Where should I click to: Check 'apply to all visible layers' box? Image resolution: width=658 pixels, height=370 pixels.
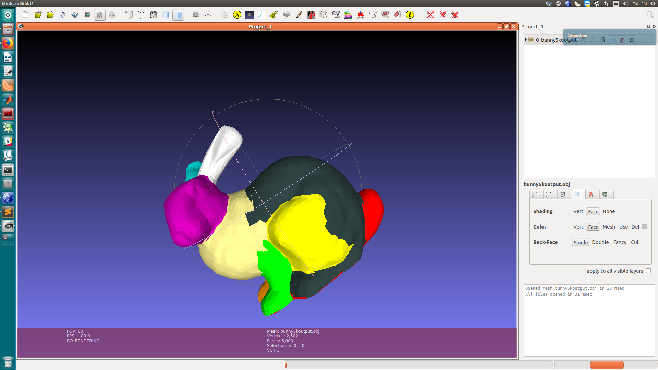click(648, 271)
